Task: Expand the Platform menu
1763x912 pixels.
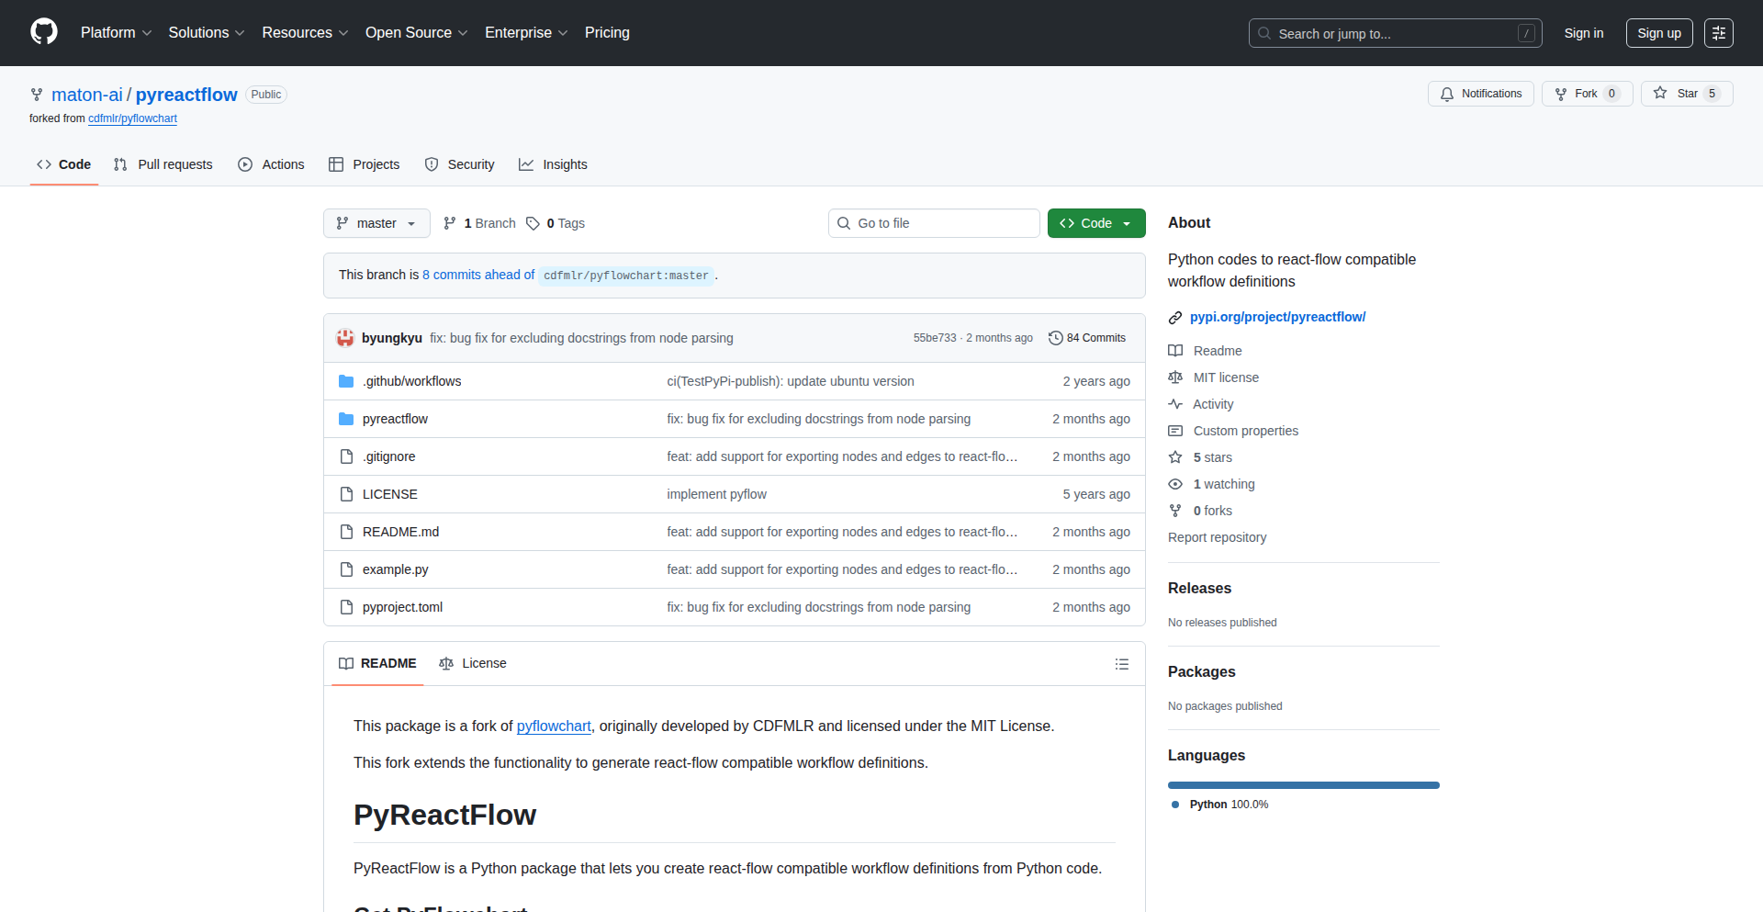Action: [116, 33]
